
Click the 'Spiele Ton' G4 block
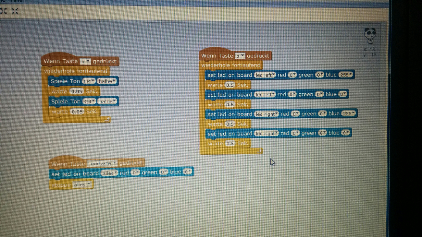(65, 102)
